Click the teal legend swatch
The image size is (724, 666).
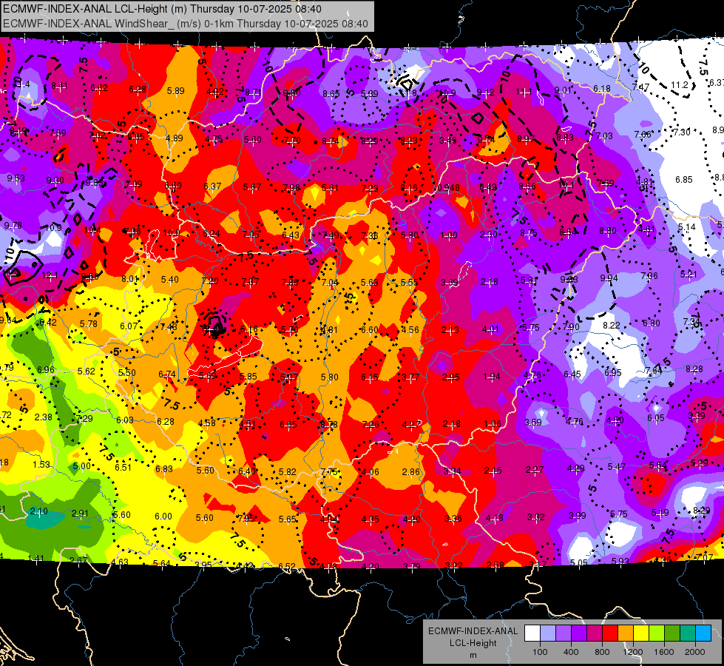(688, 633)
